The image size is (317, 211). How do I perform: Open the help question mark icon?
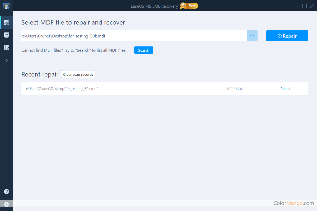6,191
